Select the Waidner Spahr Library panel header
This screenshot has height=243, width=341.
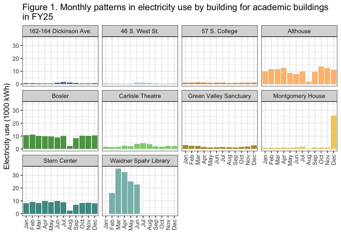click(140, 161)
